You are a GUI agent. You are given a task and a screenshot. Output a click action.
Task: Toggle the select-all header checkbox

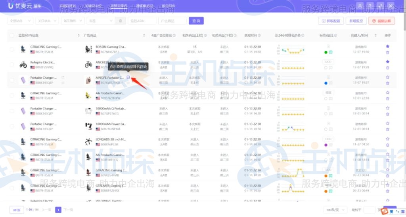[x=12, y=35]
